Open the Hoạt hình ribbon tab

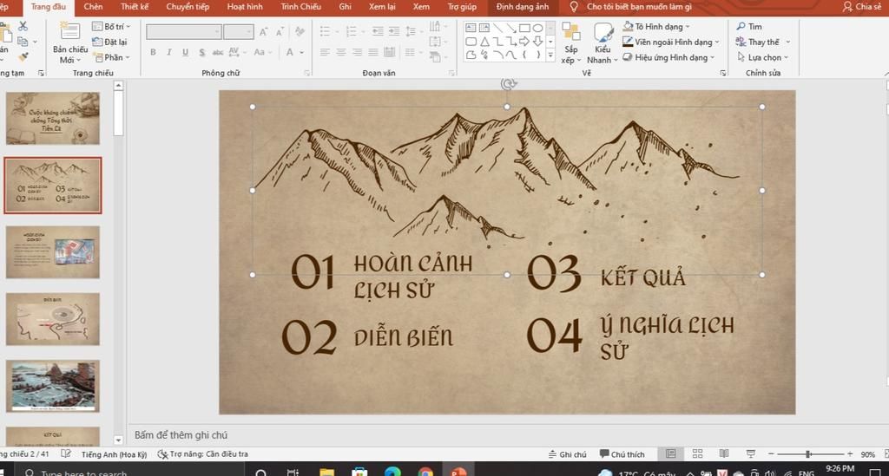(x=245, y=7)
